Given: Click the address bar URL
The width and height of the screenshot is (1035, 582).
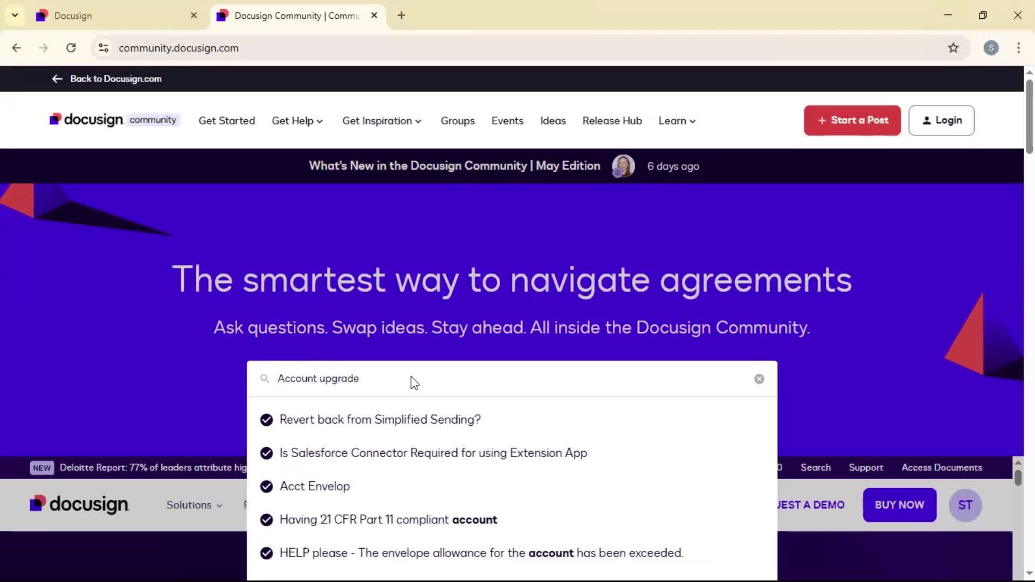Looking at the screenshot, I should pos(178,48).
